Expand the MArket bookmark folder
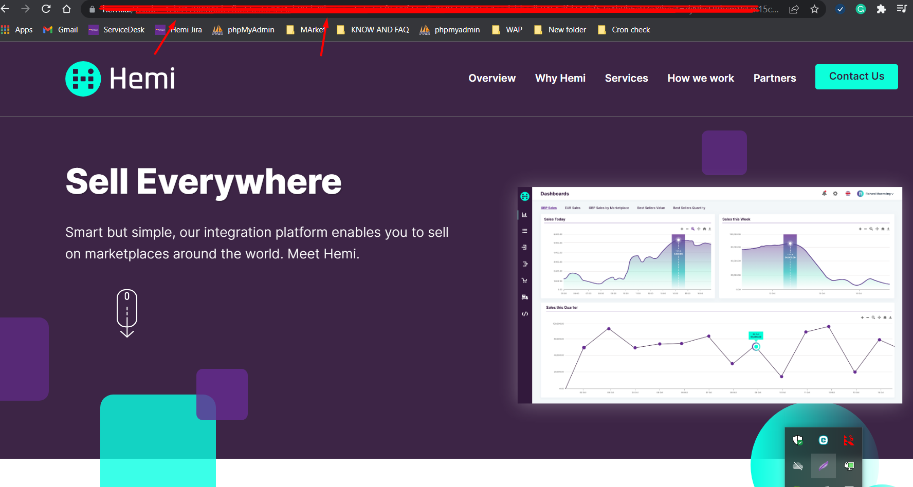 click(306, 30)
